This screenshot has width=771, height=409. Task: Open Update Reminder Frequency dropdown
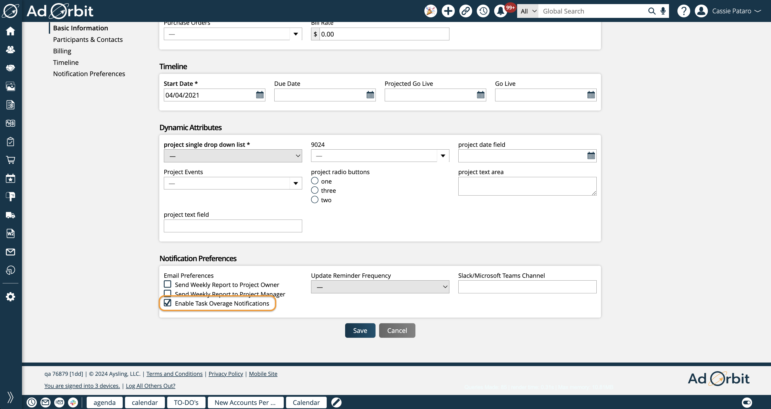click(380, 287)
